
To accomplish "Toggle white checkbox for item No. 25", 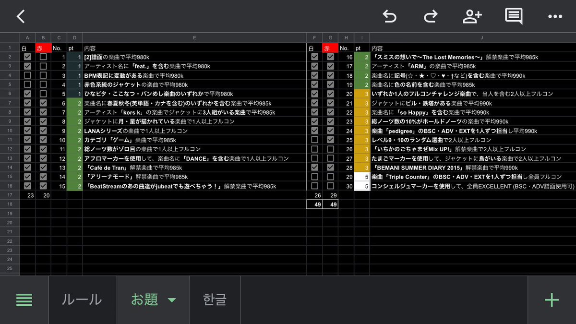I will click(314, 140).
